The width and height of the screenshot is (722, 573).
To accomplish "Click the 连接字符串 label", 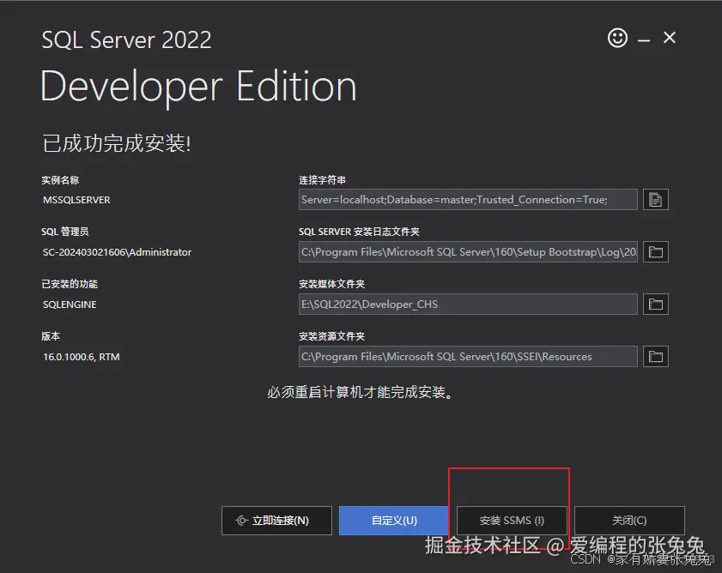I will pyautogui.click(x=322, y=180).
